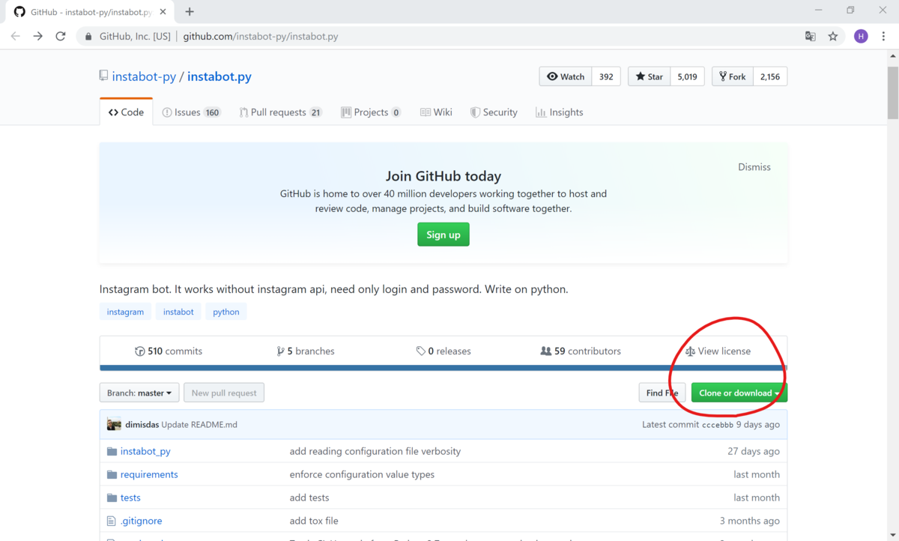Viewport: 899px width, 541px height.
Task: Open the purple profile avatar icon
Action: [x=861, y=36]
